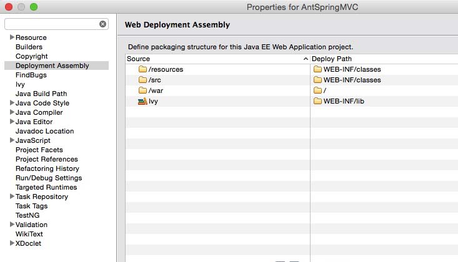Screen dimensions: 458x262
Task: Expand the Resource tree node
Action: pos(12,37)
